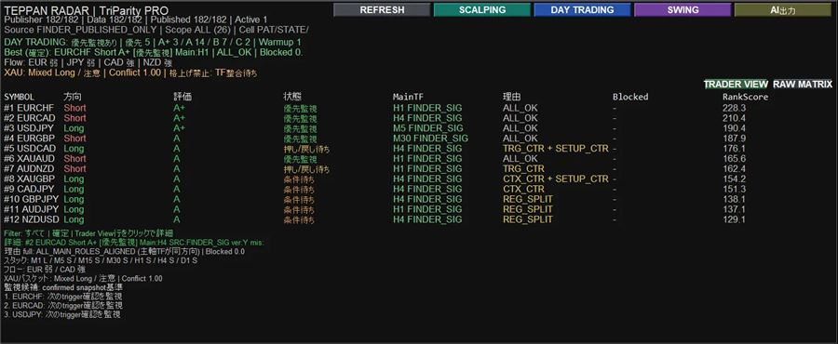Click the Best (確定): EURCHF Short line
Viewport: 838px width, 344px height.
(x=154, y=52)
